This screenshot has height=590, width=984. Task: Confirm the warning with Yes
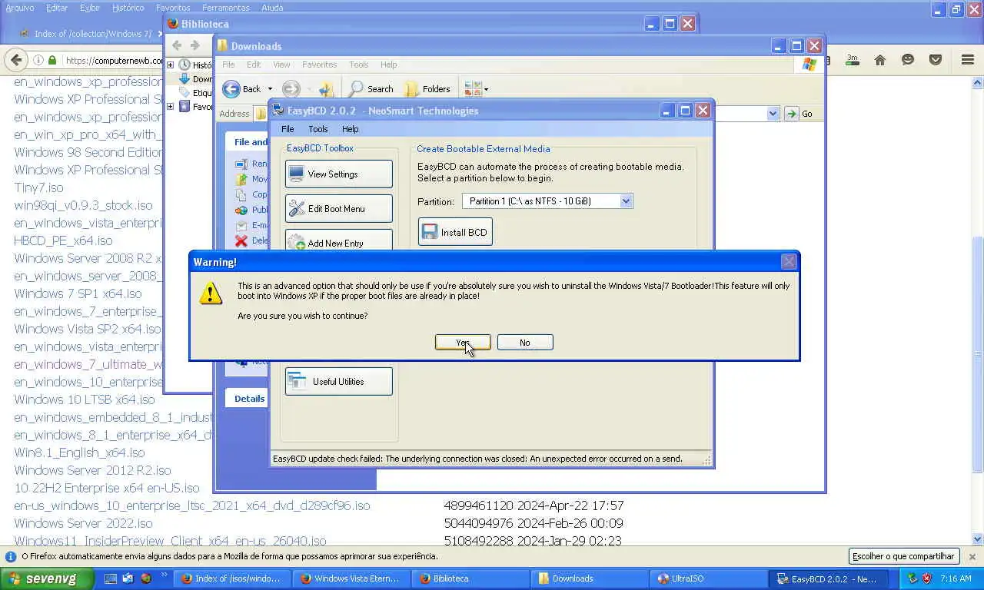pyautogui.click(x=463, y=343)
